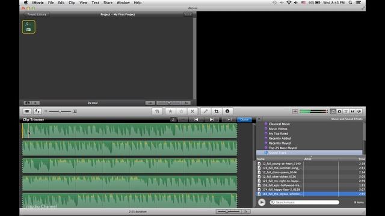Select track 125_full_my-night-so-happy
Screen dimensions: 385x216
point(311,181)
